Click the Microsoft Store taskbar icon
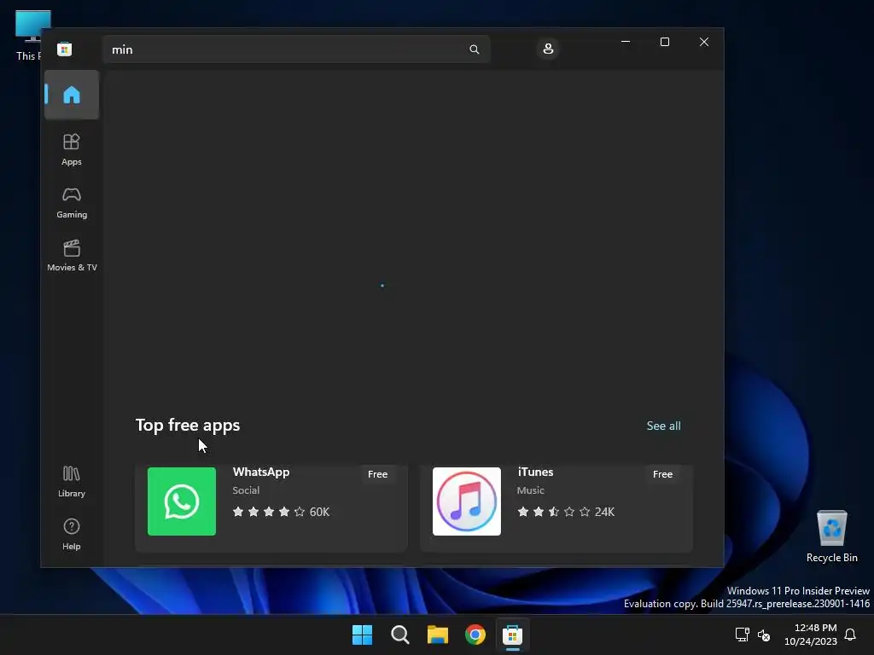The height and width of the screenshot is (655, 874). click(512, 635)
